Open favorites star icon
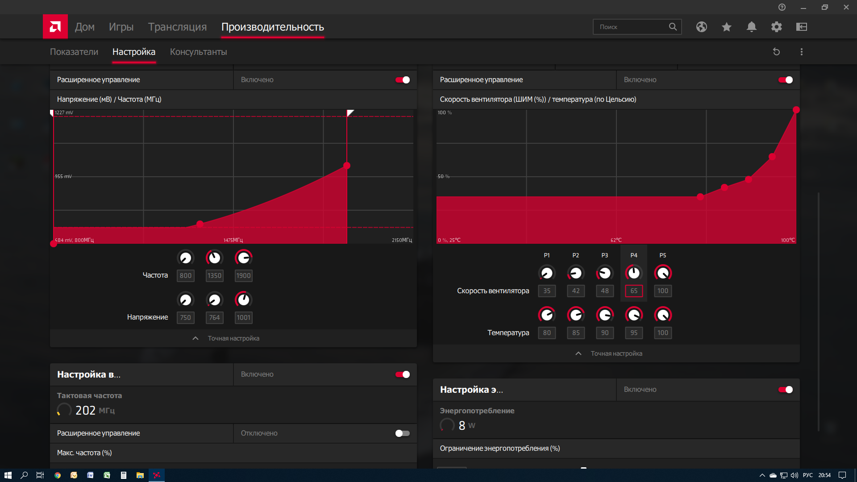The image size is (857, 482). click(x=726, y=27)
